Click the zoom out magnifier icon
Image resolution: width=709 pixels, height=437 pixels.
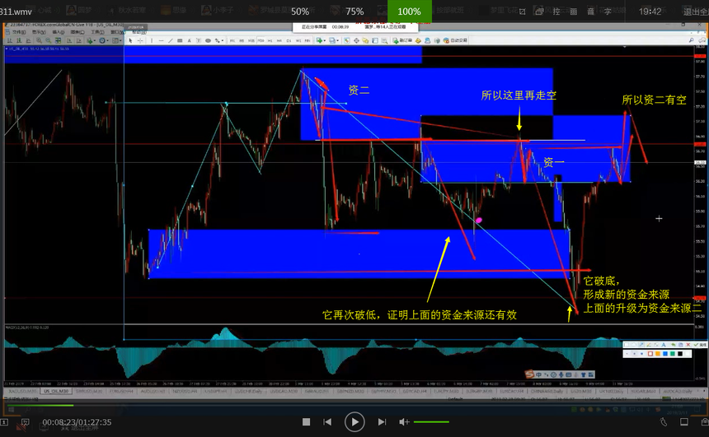[x=49, y=40]
